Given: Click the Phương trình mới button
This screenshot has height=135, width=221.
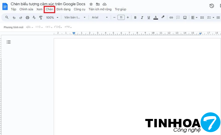Looking at the screenshot, I should coord(14,27).
